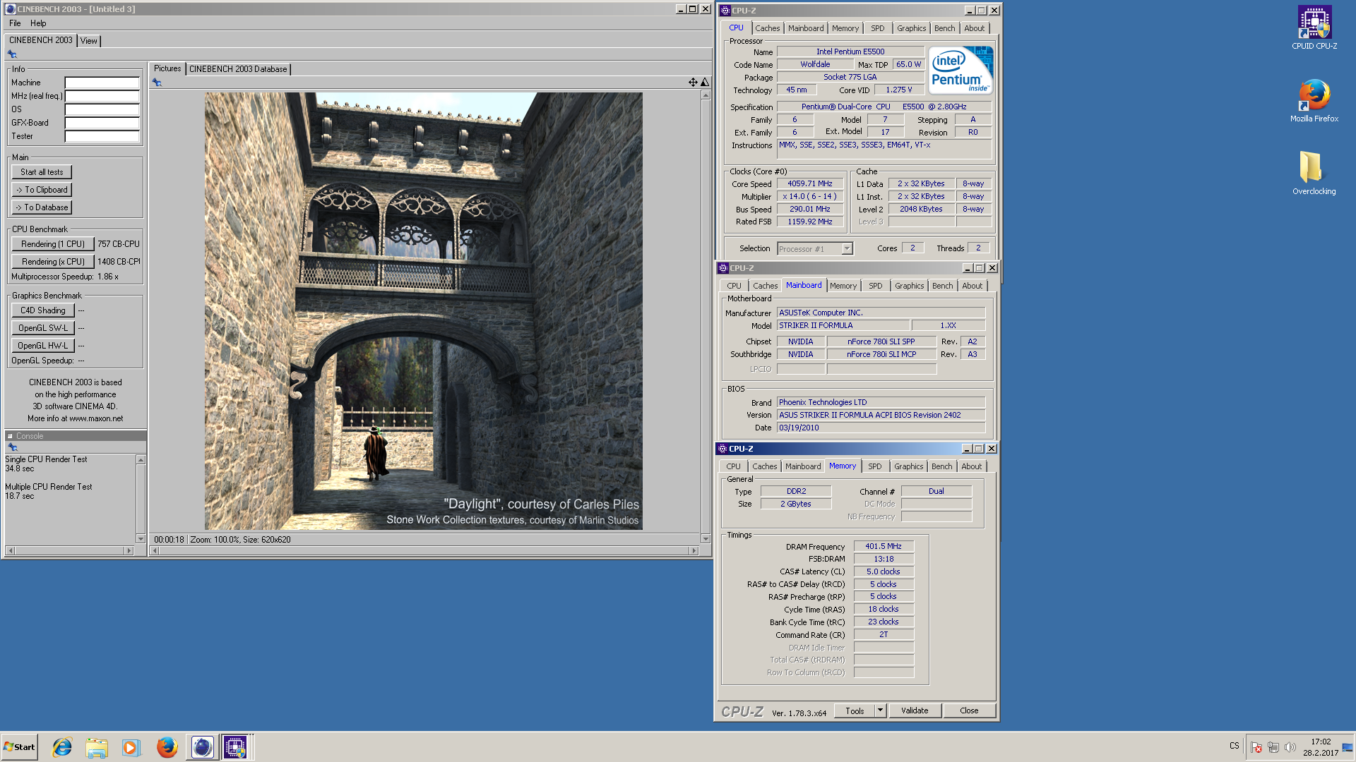
Task: Click the Console panel collapse icon
Action: (x=10, y=436)
